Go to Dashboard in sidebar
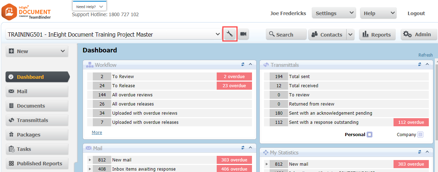Viewport: 438px width, 172px height. [x=37, y=77]
